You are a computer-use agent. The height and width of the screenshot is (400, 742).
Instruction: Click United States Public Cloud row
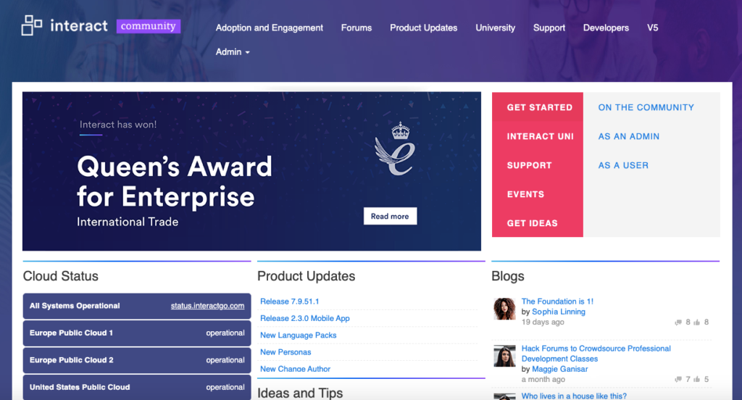[x=137, y=387]
